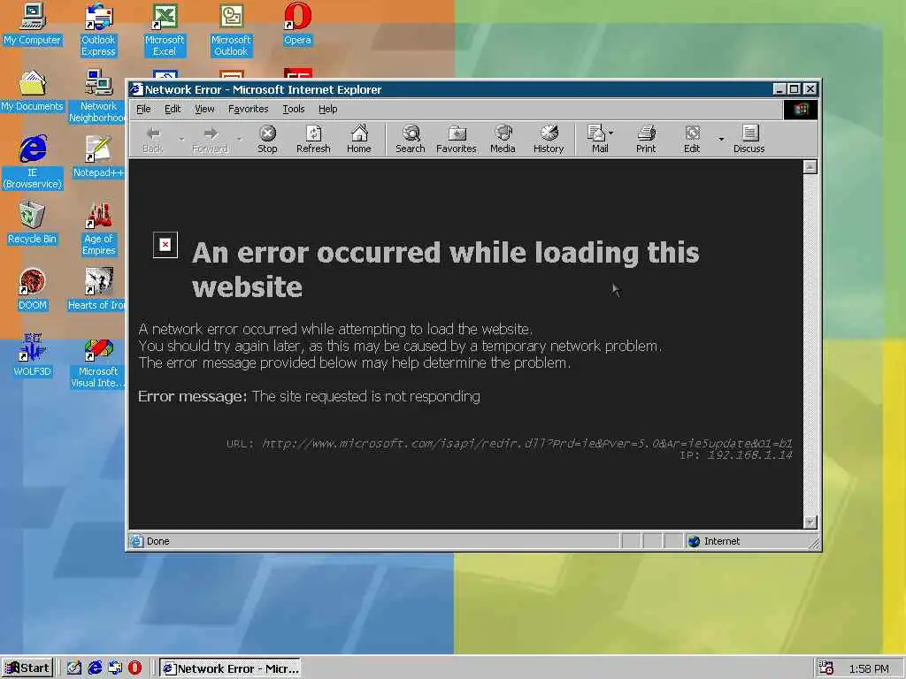This screenshot has width=906, height=679.
Task: Click the 1:58 PM taskbar clock
Action: (869, 668)
